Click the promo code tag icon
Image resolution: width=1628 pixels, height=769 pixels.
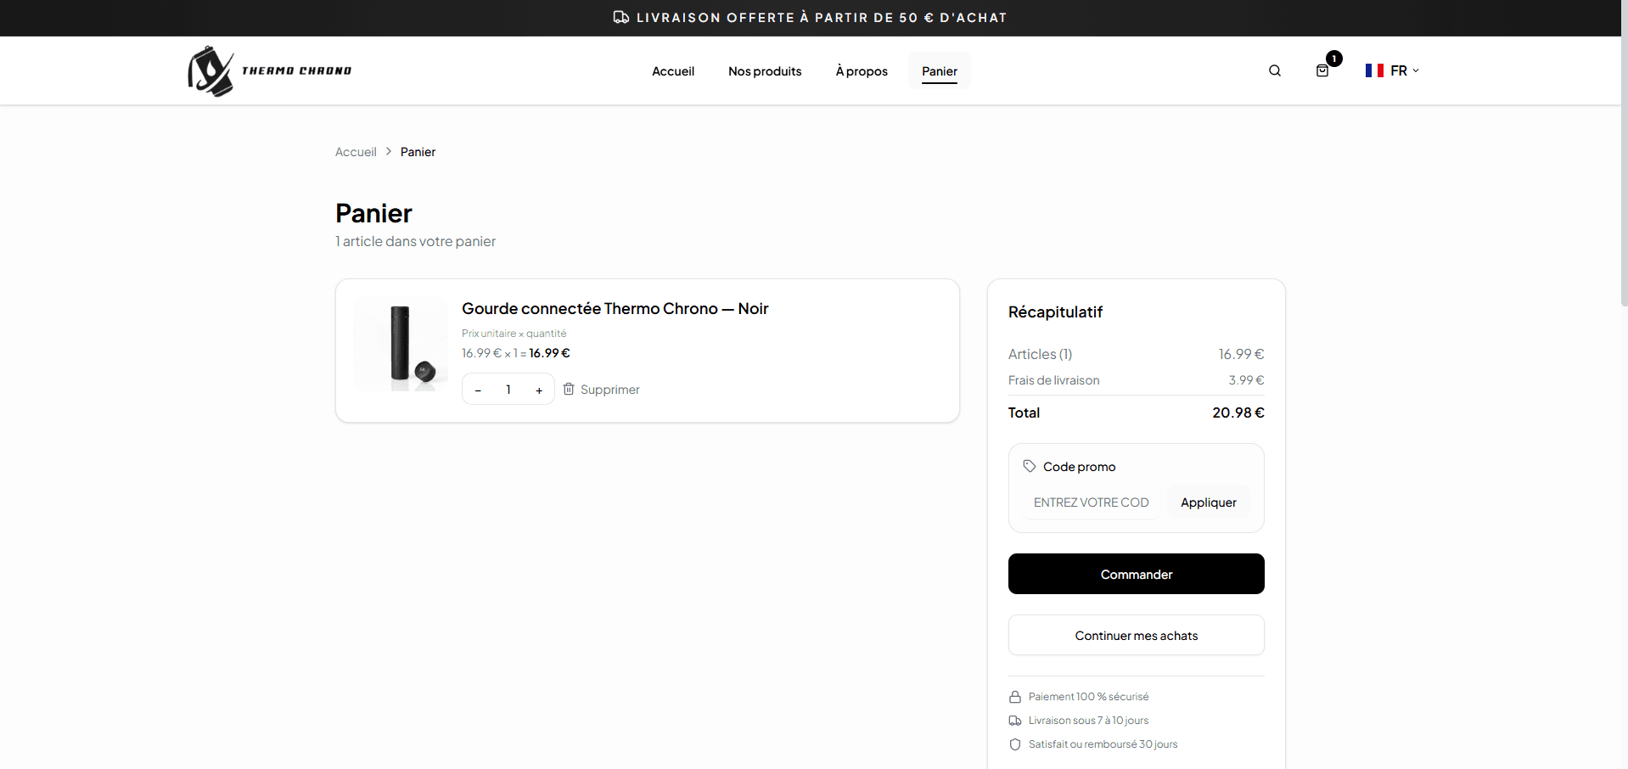point(1029,466)
